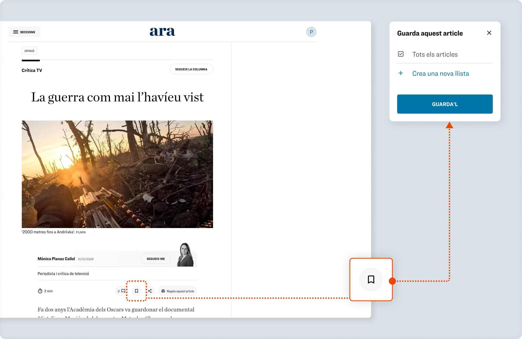Follow the author with Segueix-me button
This screenshot has height=339, width=522.
coord(156,259)
